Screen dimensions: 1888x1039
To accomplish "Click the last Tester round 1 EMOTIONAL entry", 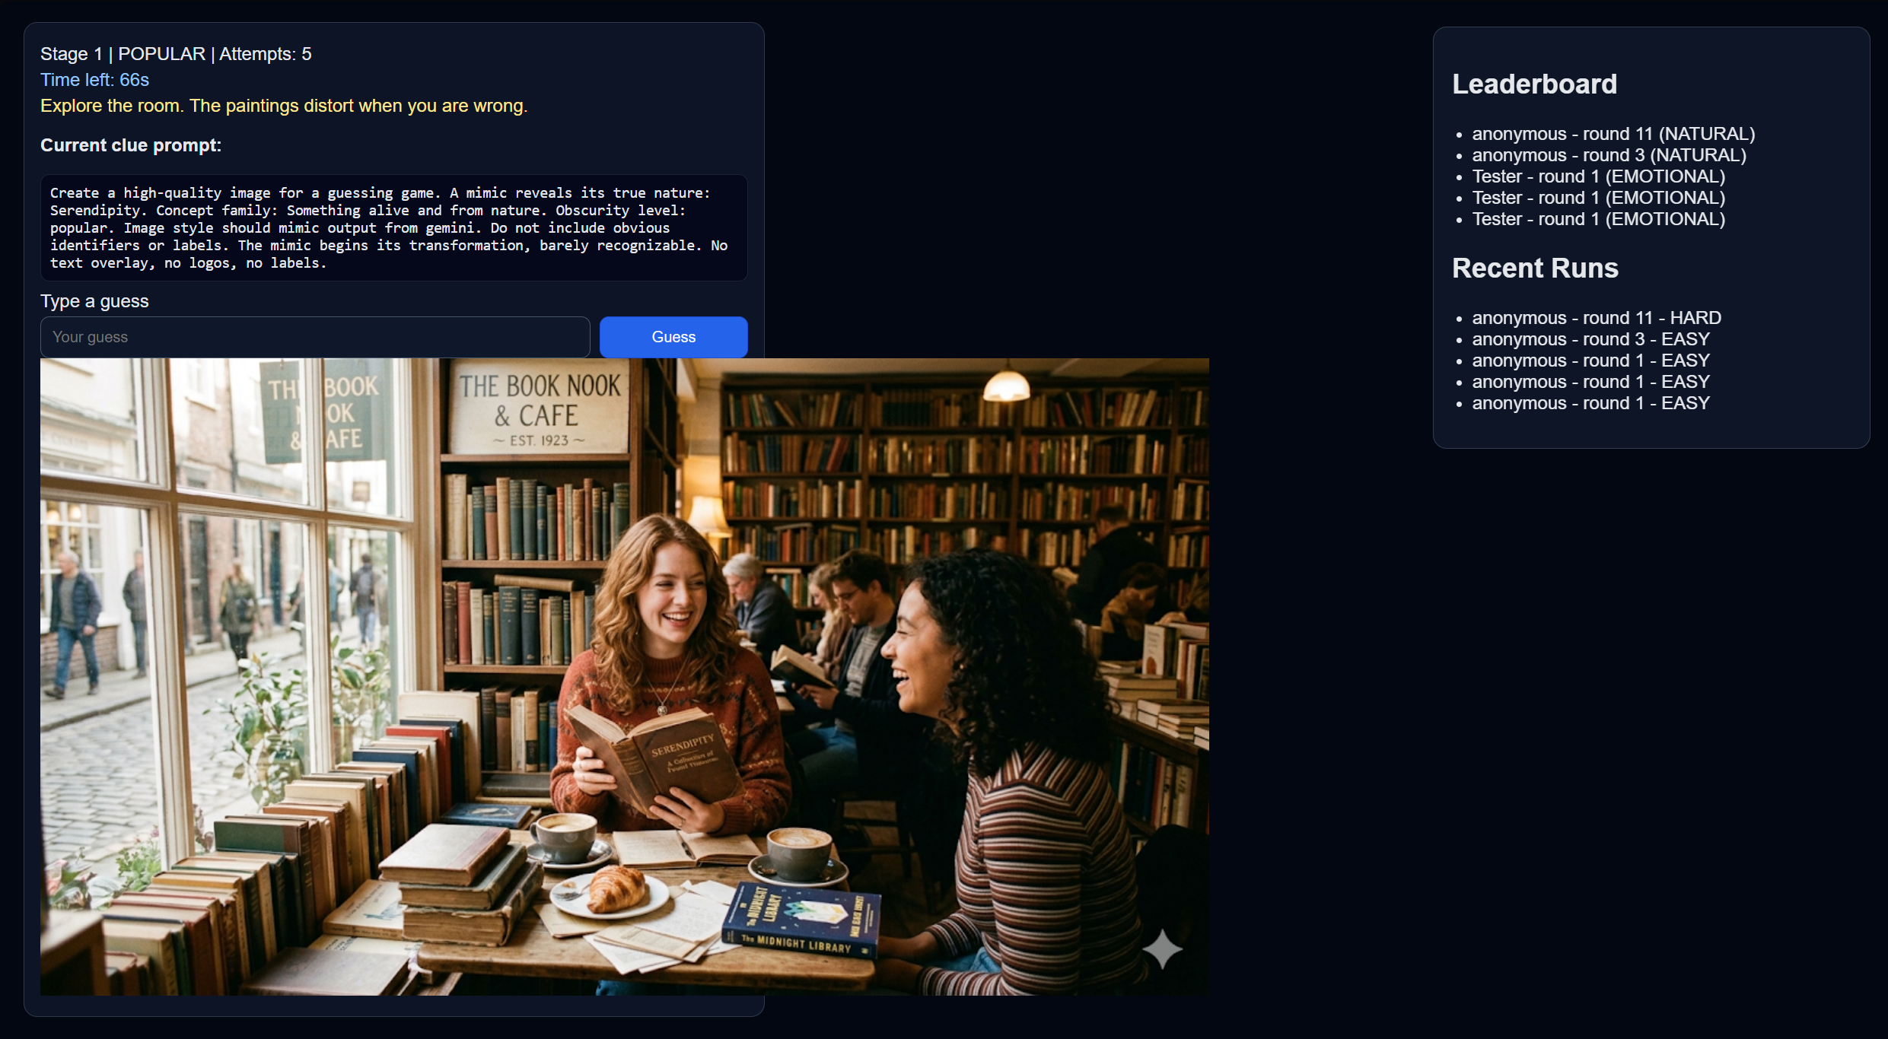I will pos(1598,219).
